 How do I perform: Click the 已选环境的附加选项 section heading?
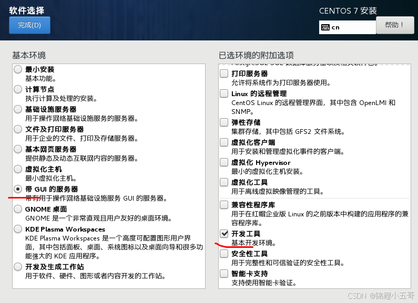coord(256,55)
